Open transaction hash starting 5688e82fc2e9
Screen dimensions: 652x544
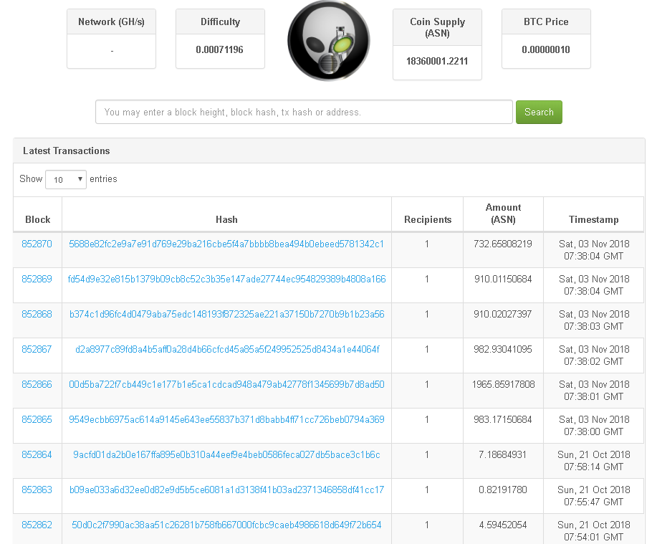click(226, 244)
